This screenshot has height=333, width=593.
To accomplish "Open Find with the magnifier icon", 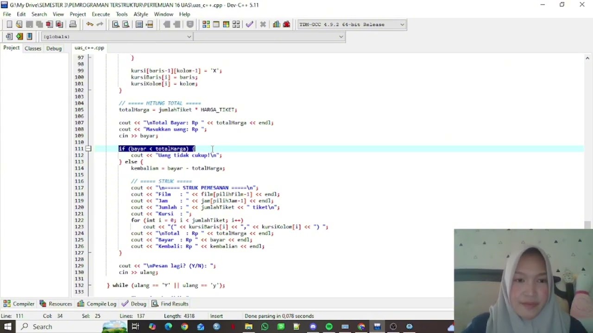I will (116, 25).
